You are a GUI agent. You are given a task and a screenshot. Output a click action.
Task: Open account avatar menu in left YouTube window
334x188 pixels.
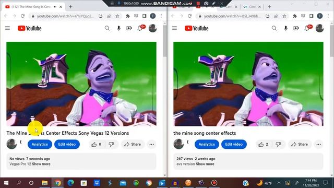tap(153, 28)
